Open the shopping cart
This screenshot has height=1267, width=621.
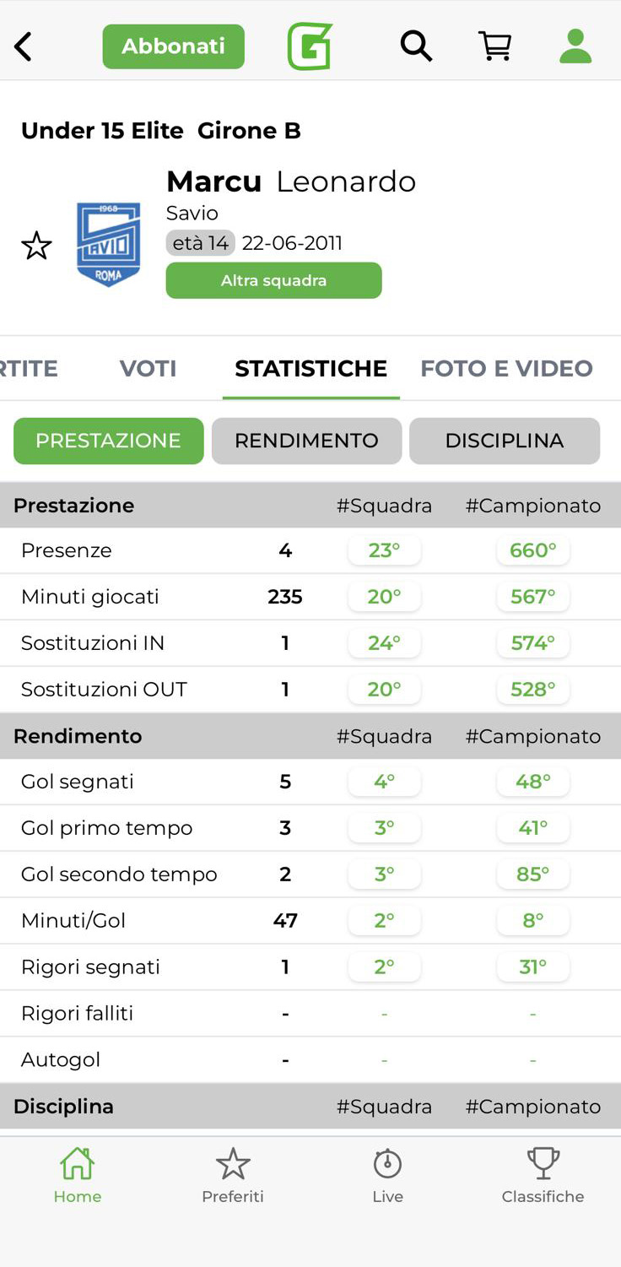(x=495, y=46)
